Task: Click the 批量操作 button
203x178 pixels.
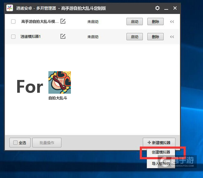Action: tap(47, 143)
